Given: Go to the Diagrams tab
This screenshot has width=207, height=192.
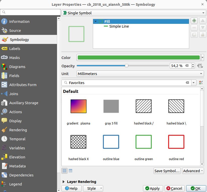Looking at the screenshot, I should [x=28, y=67].
